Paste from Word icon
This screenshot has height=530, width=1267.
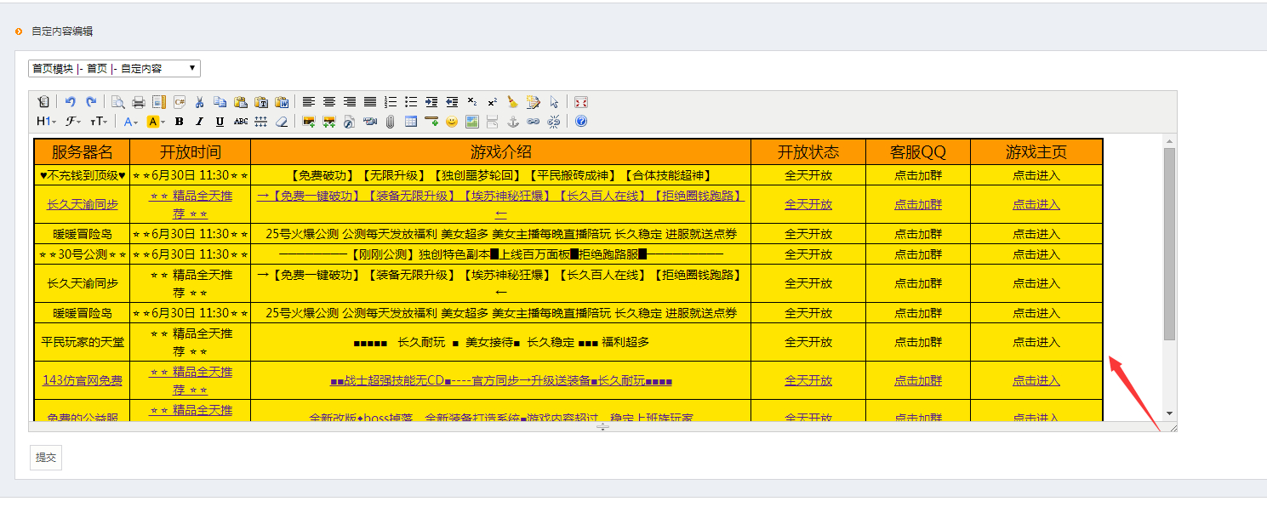[282, 101]
